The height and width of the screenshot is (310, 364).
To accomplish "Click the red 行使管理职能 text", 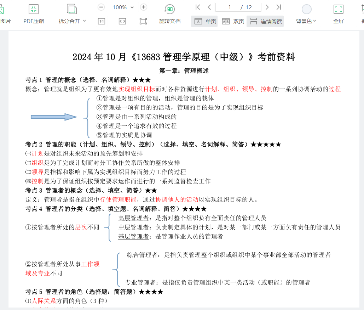I will (118, 199).
